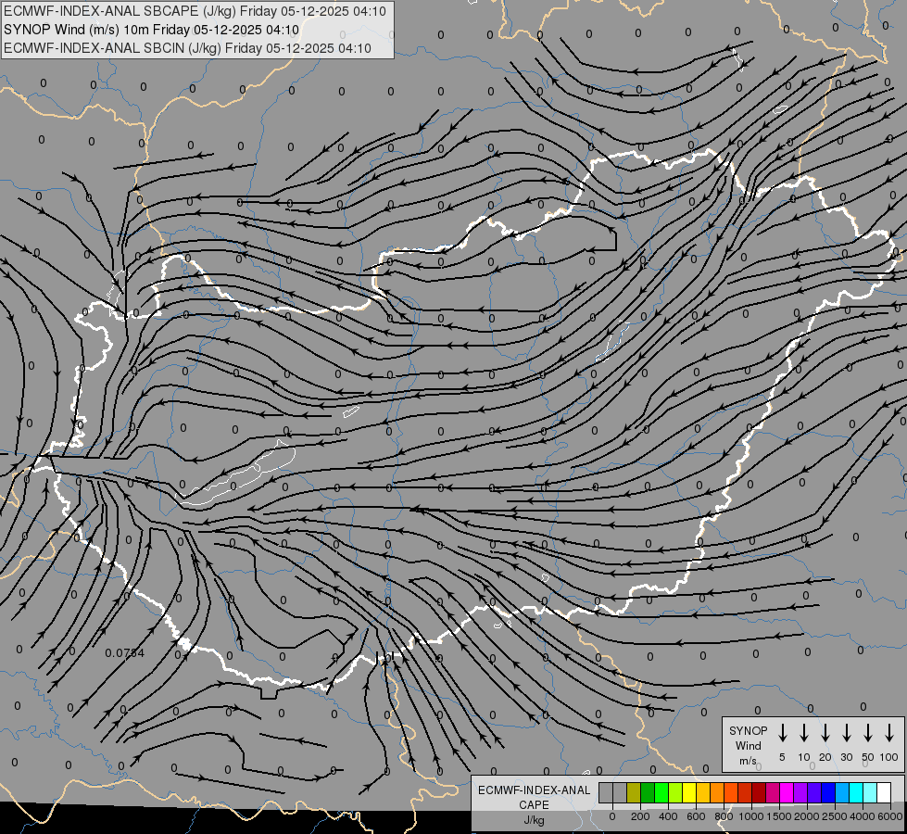
Task: Pick the amber swatch right of 600
Action: point(703,793)
